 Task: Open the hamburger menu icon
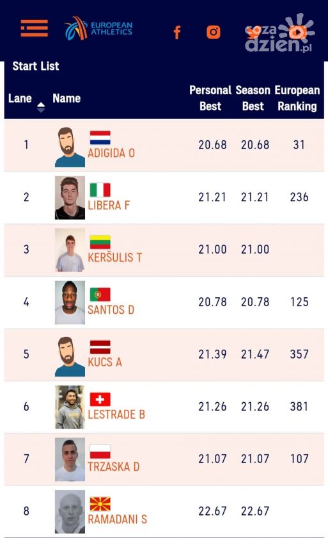[35, 28]
